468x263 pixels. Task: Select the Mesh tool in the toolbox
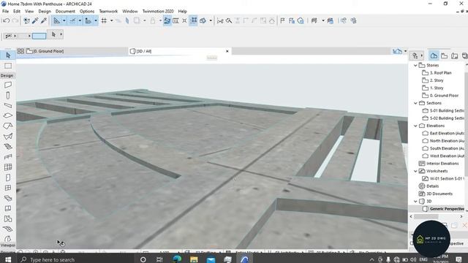point(8,229)
